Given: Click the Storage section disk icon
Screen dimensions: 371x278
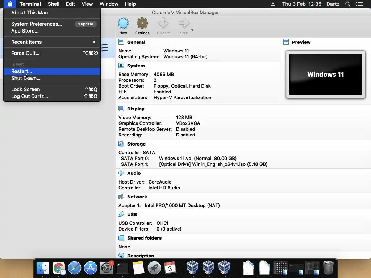Looking at the screenshot, I should (121, 144).
